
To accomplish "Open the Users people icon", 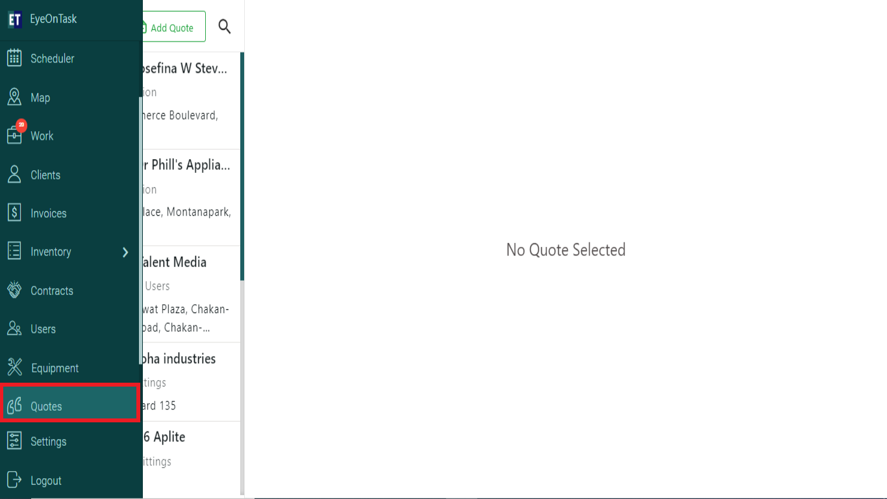I will coord(14,329).
